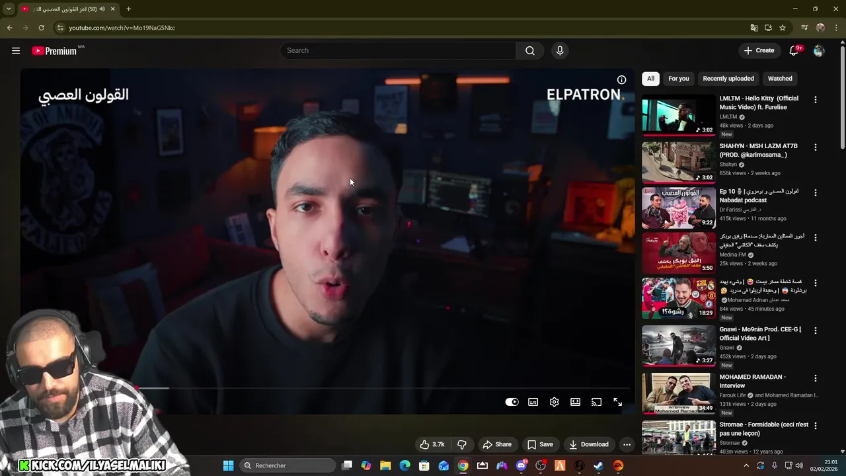Screen dimensions: 846x476
Task: Open player settings gear
Action: [555, 402]
